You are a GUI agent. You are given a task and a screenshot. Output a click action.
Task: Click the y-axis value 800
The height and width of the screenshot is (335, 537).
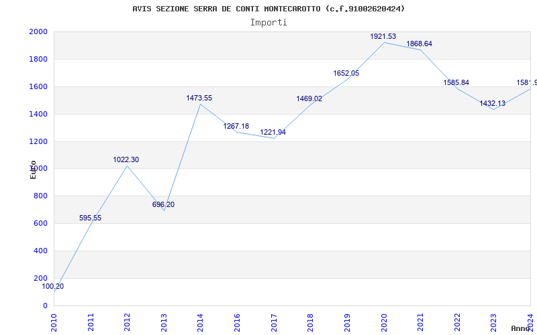40,196
